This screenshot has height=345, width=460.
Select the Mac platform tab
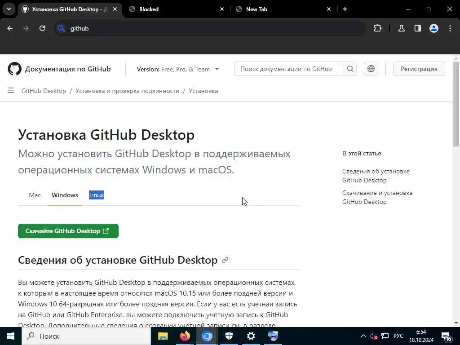pos(35,195)
